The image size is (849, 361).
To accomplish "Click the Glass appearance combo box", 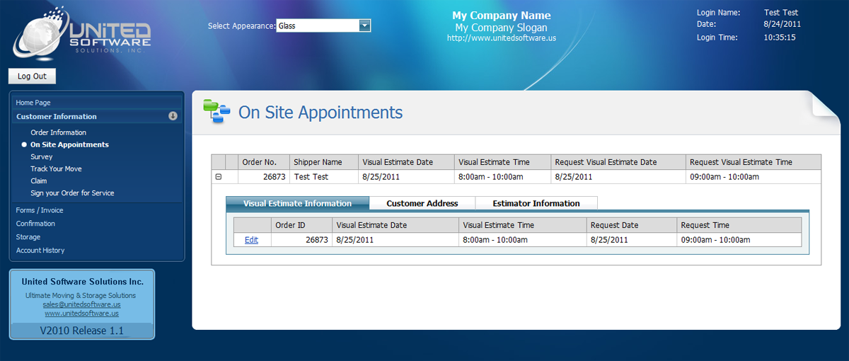I will click(x=317, y=25).
